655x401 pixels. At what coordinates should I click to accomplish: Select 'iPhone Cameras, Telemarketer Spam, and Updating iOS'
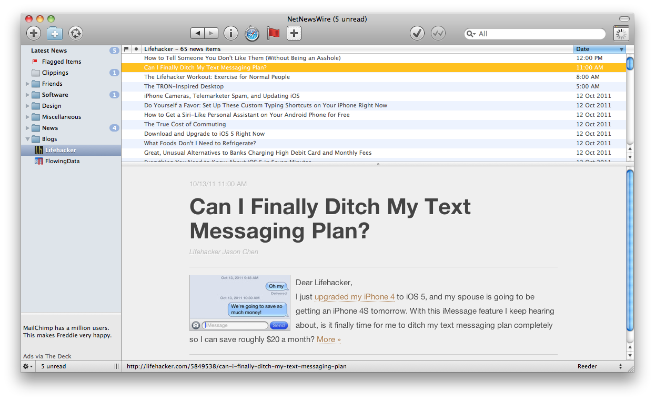[374, 96]
